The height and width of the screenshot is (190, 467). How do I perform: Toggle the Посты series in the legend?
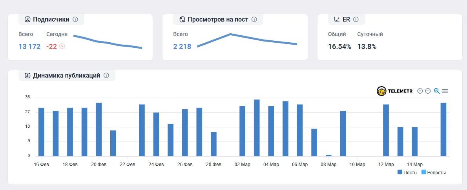[407, 172]
